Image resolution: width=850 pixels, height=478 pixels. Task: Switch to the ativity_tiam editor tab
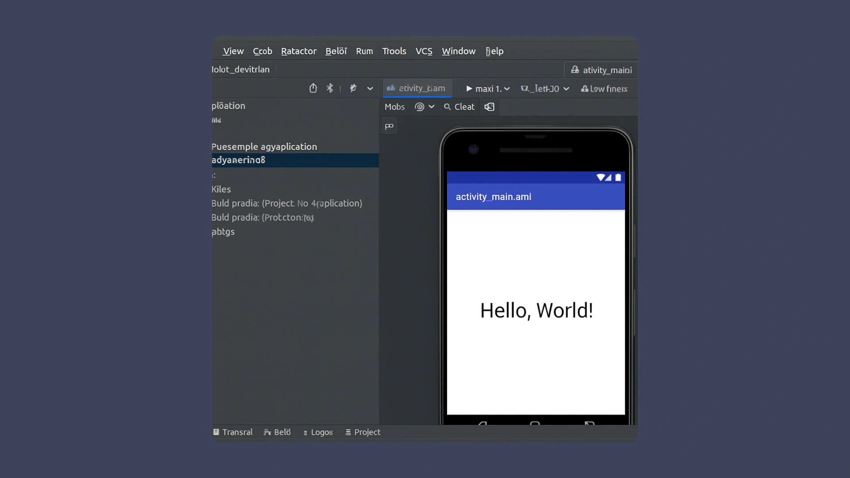(417, 88)
